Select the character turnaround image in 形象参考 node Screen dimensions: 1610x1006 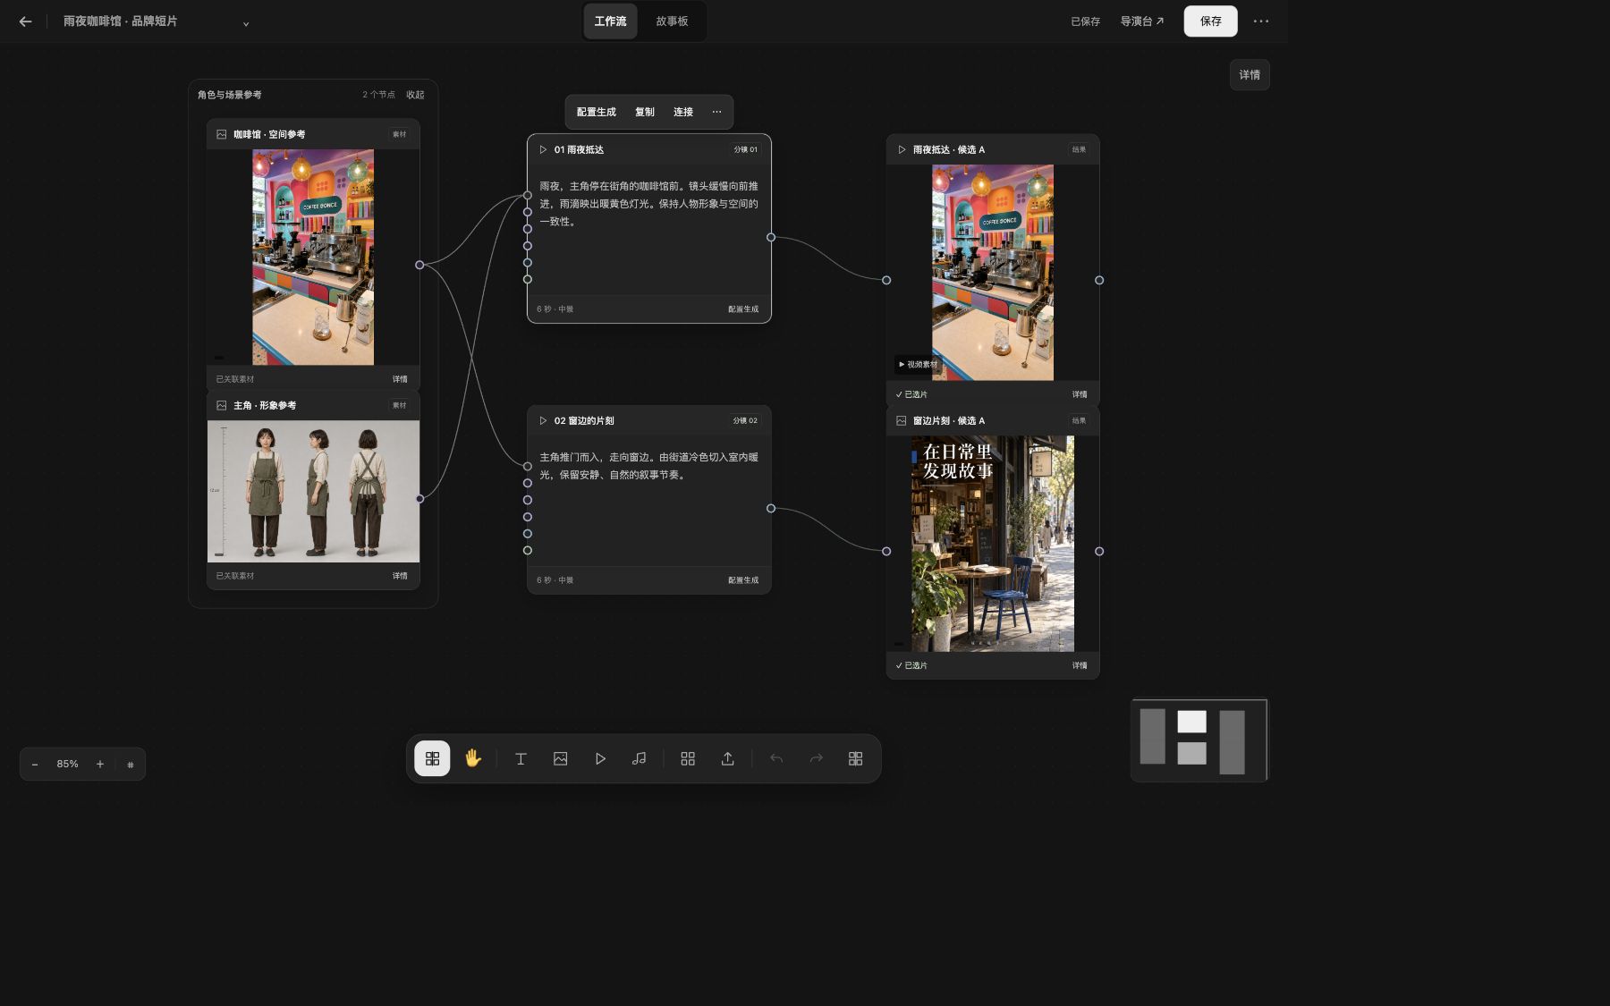click(313, 491)
